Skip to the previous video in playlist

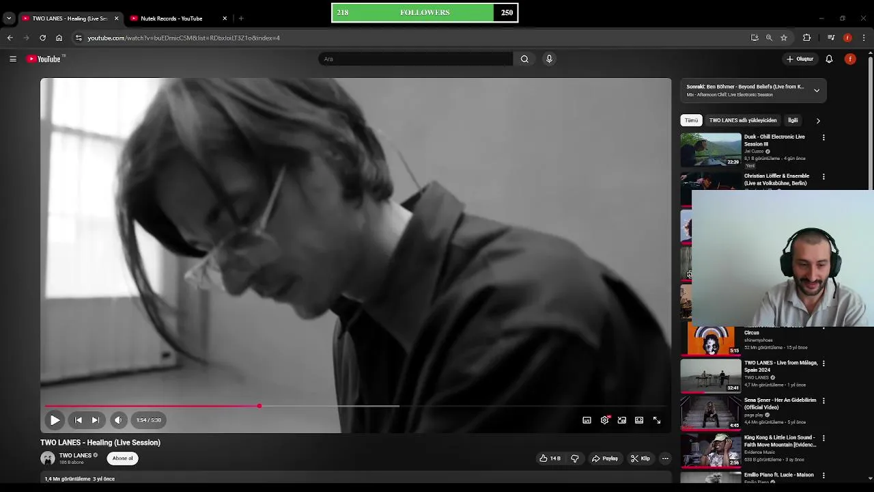78,420
